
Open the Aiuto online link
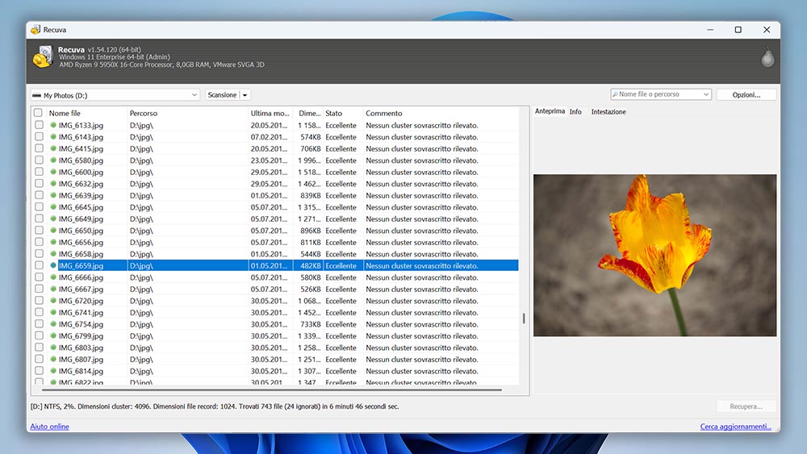49,427
